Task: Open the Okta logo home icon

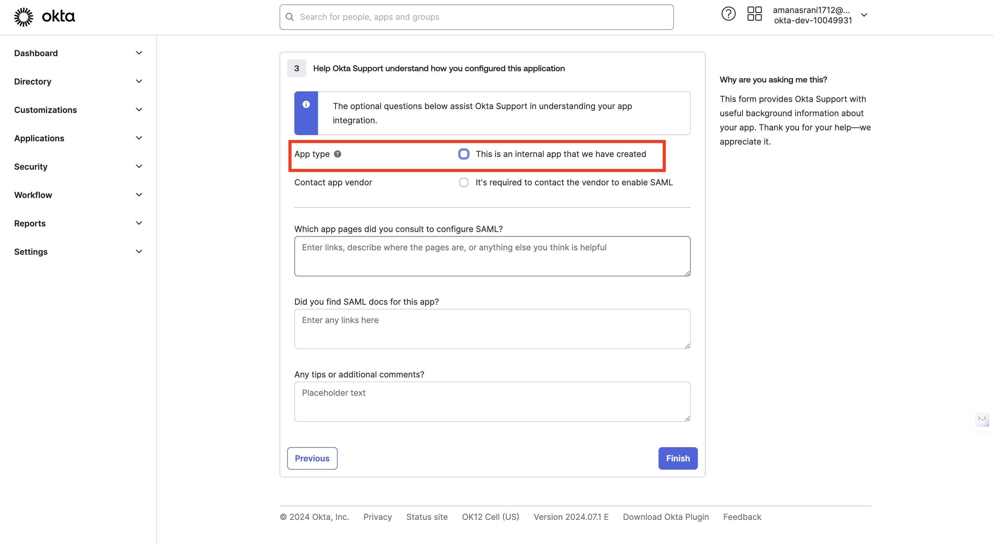Action: (23, 17)
